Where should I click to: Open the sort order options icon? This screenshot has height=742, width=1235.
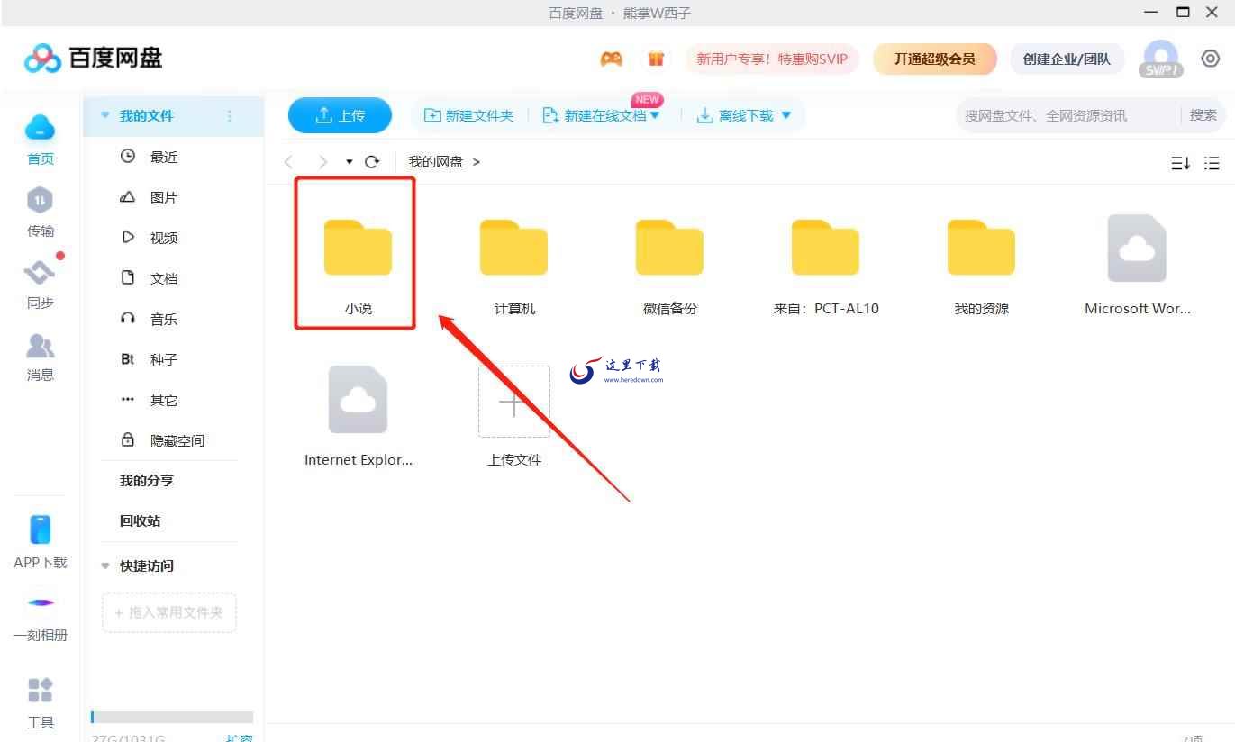click(x=1180, y=163)
